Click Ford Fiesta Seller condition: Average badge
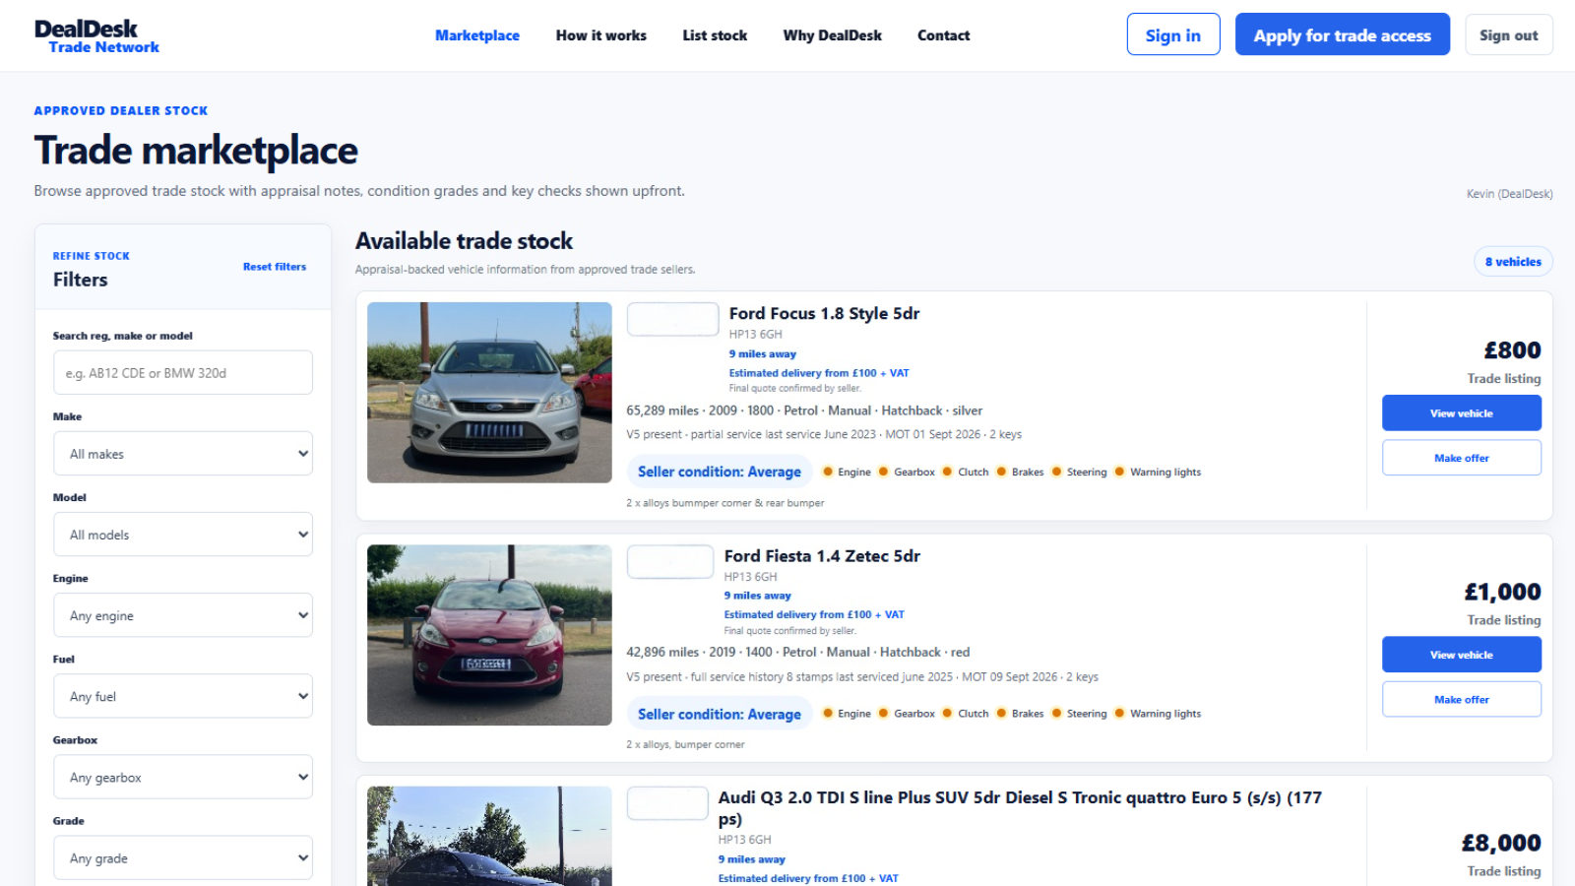Viewport: 1575px width, 886px height. click(x=720, y=714)
